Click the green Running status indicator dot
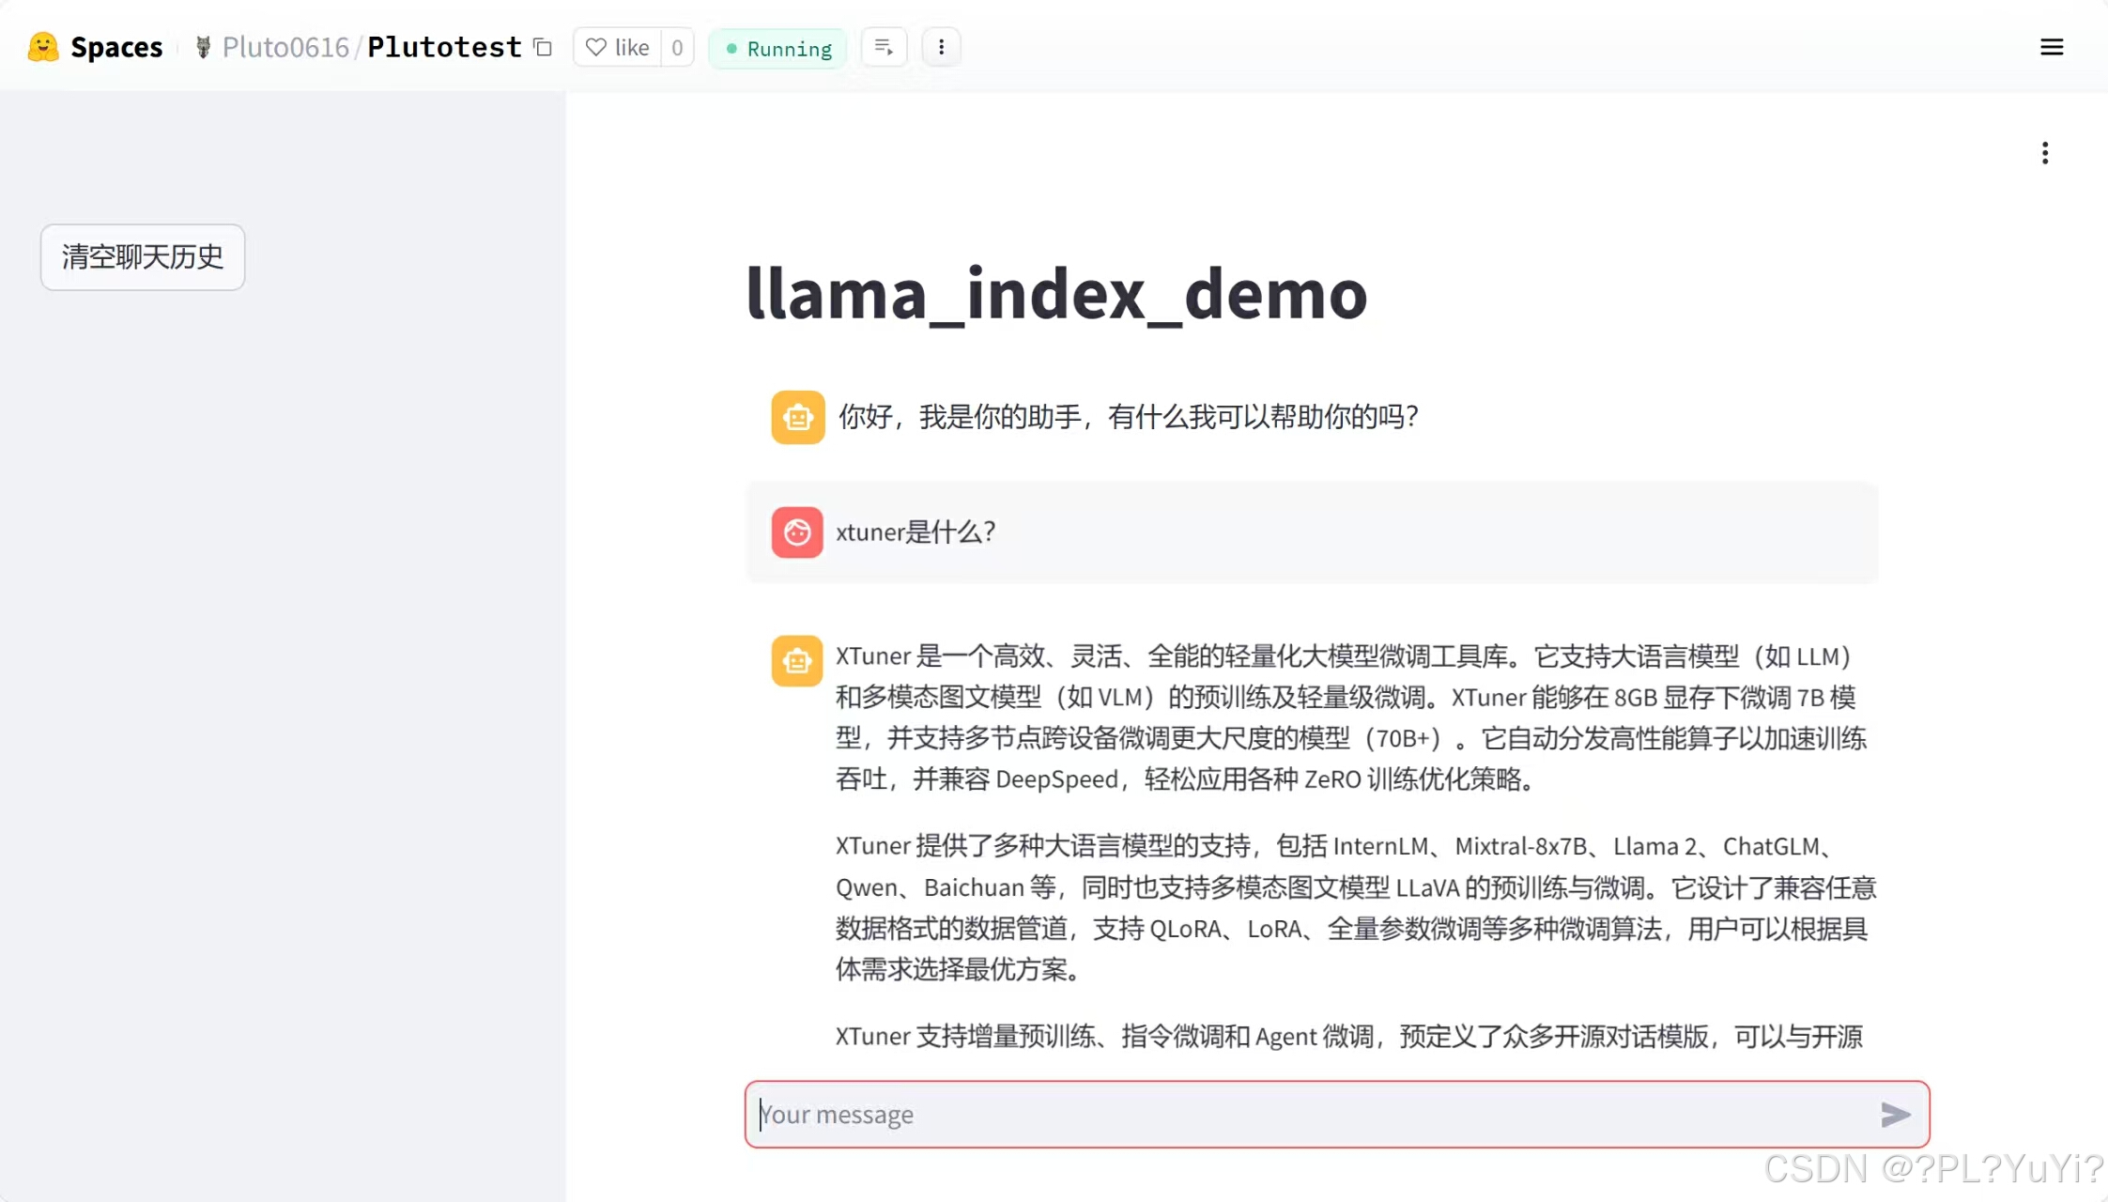 tap(732, 48)
